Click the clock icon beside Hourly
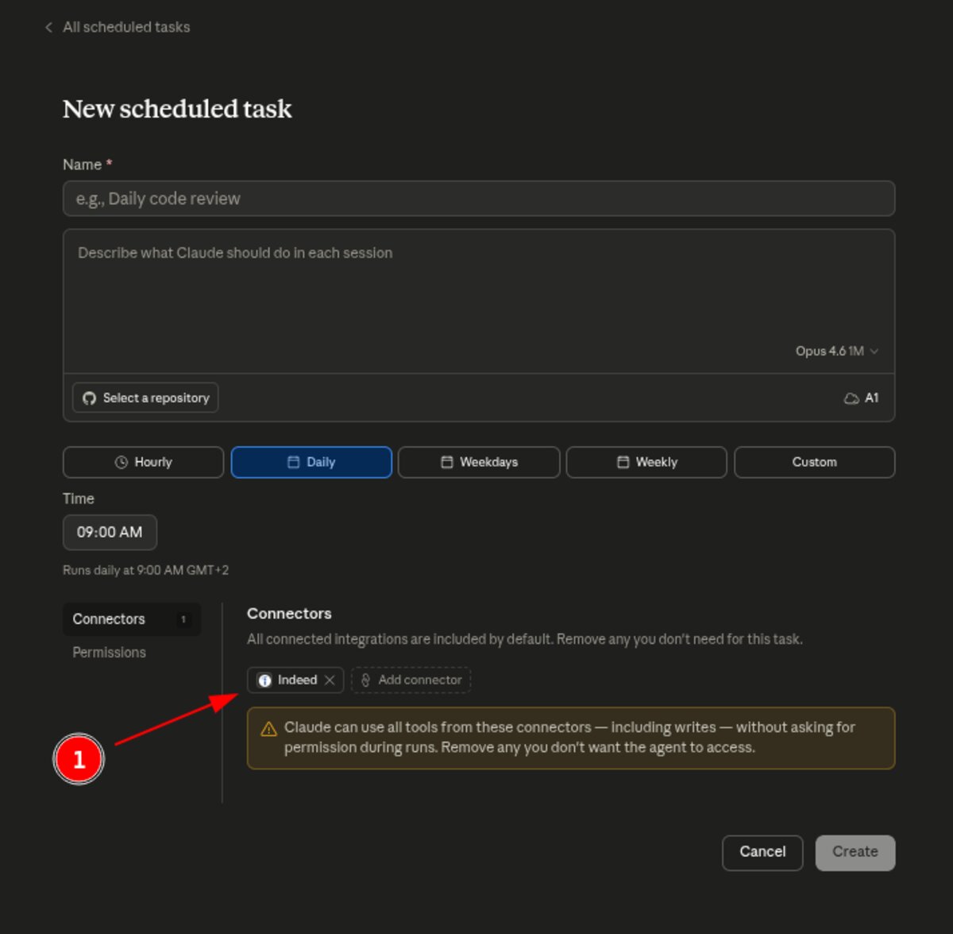The width and height of the screenshot is (953, 934). click(x=122, y=462)
